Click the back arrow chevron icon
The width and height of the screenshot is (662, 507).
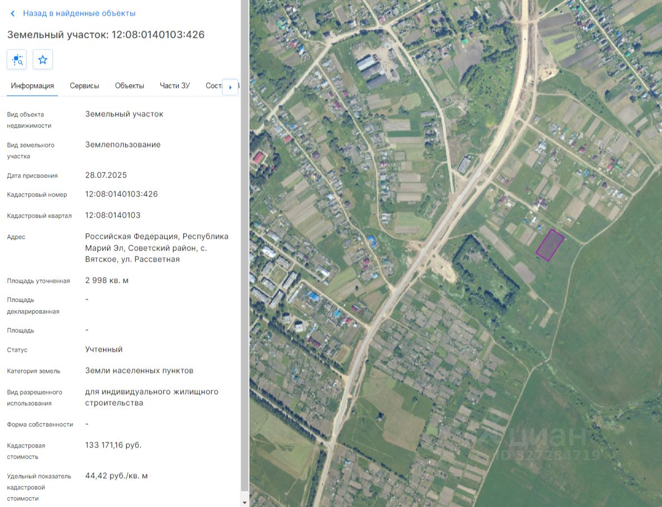[x=13, y=13]
